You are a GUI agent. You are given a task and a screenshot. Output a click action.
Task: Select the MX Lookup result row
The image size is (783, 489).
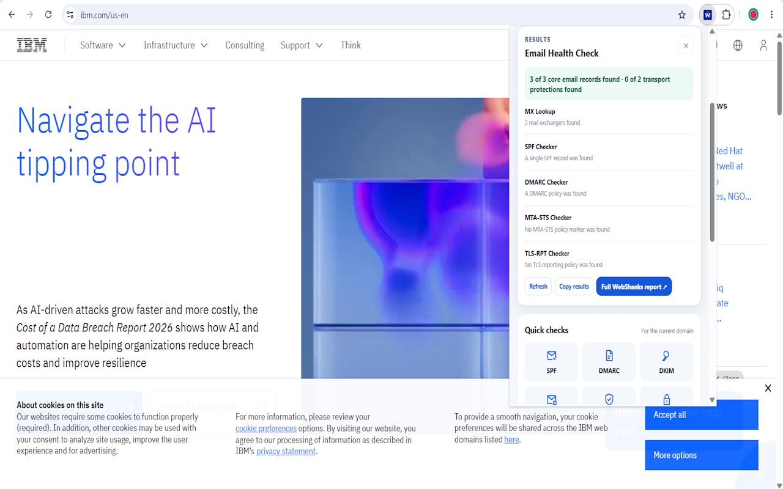609,117
